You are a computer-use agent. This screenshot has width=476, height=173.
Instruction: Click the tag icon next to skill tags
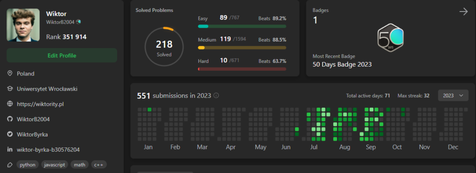coord(10,165)
